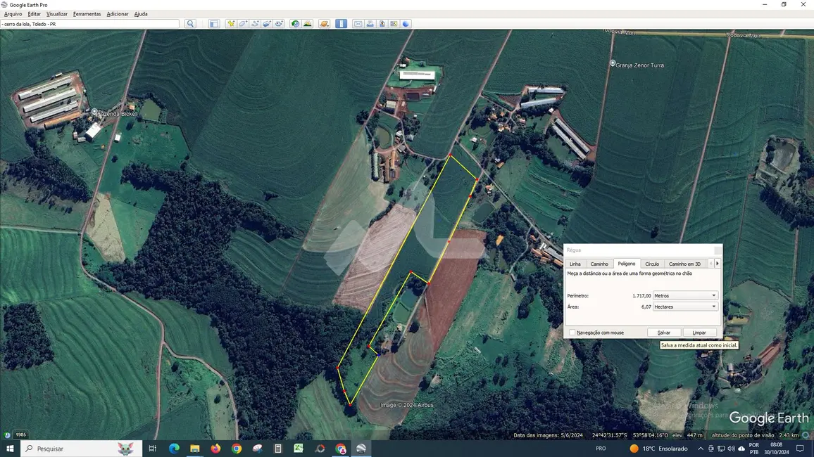The width and height of the screenshot is (814, 457).
Task: Open the Hectares area unit dropdown
Action: pos(685,307)
